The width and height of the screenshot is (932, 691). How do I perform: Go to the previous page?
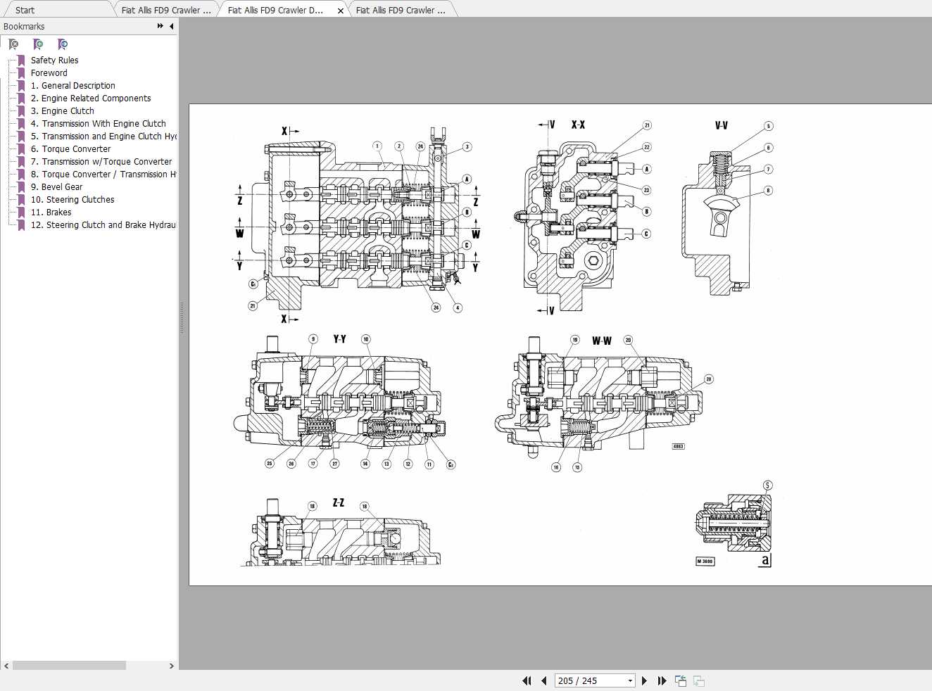click(x=543, y=680)
